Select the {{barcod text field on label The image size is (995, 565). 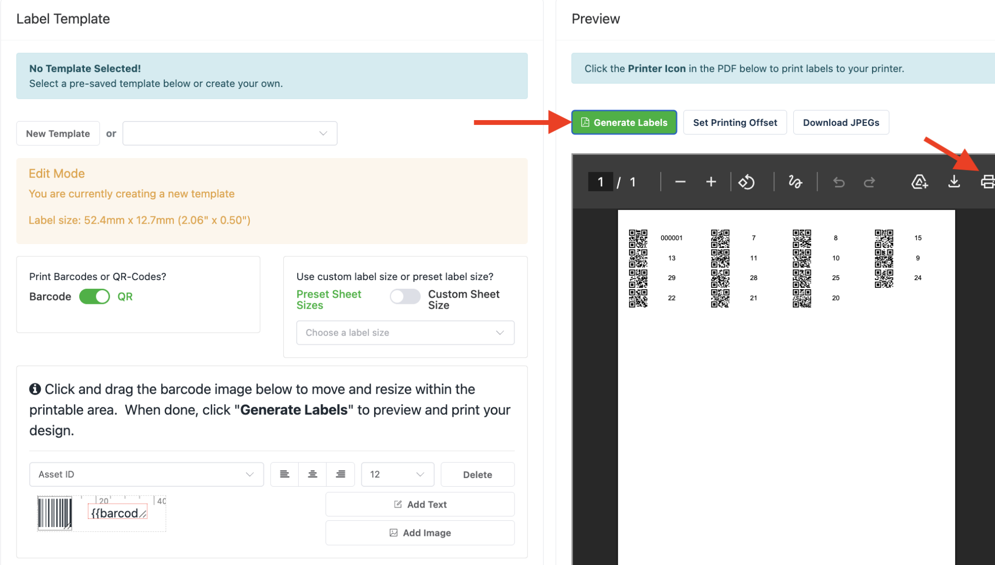click(x=118, y=512)
